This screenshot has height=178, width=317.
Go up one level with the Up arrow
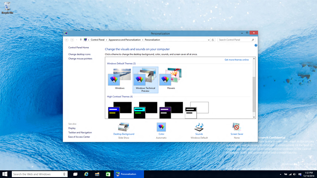(x=81, y=40)
